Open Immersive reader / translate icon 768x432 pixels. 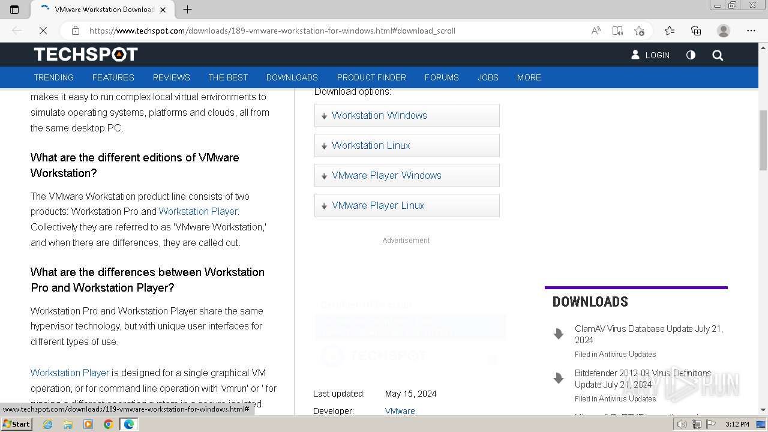coord(617,31)
